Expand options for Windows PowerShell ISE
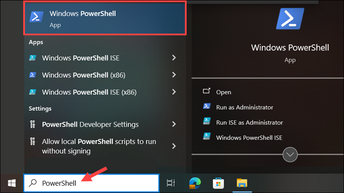Screen dimensions: 344x193 (174, 58)
